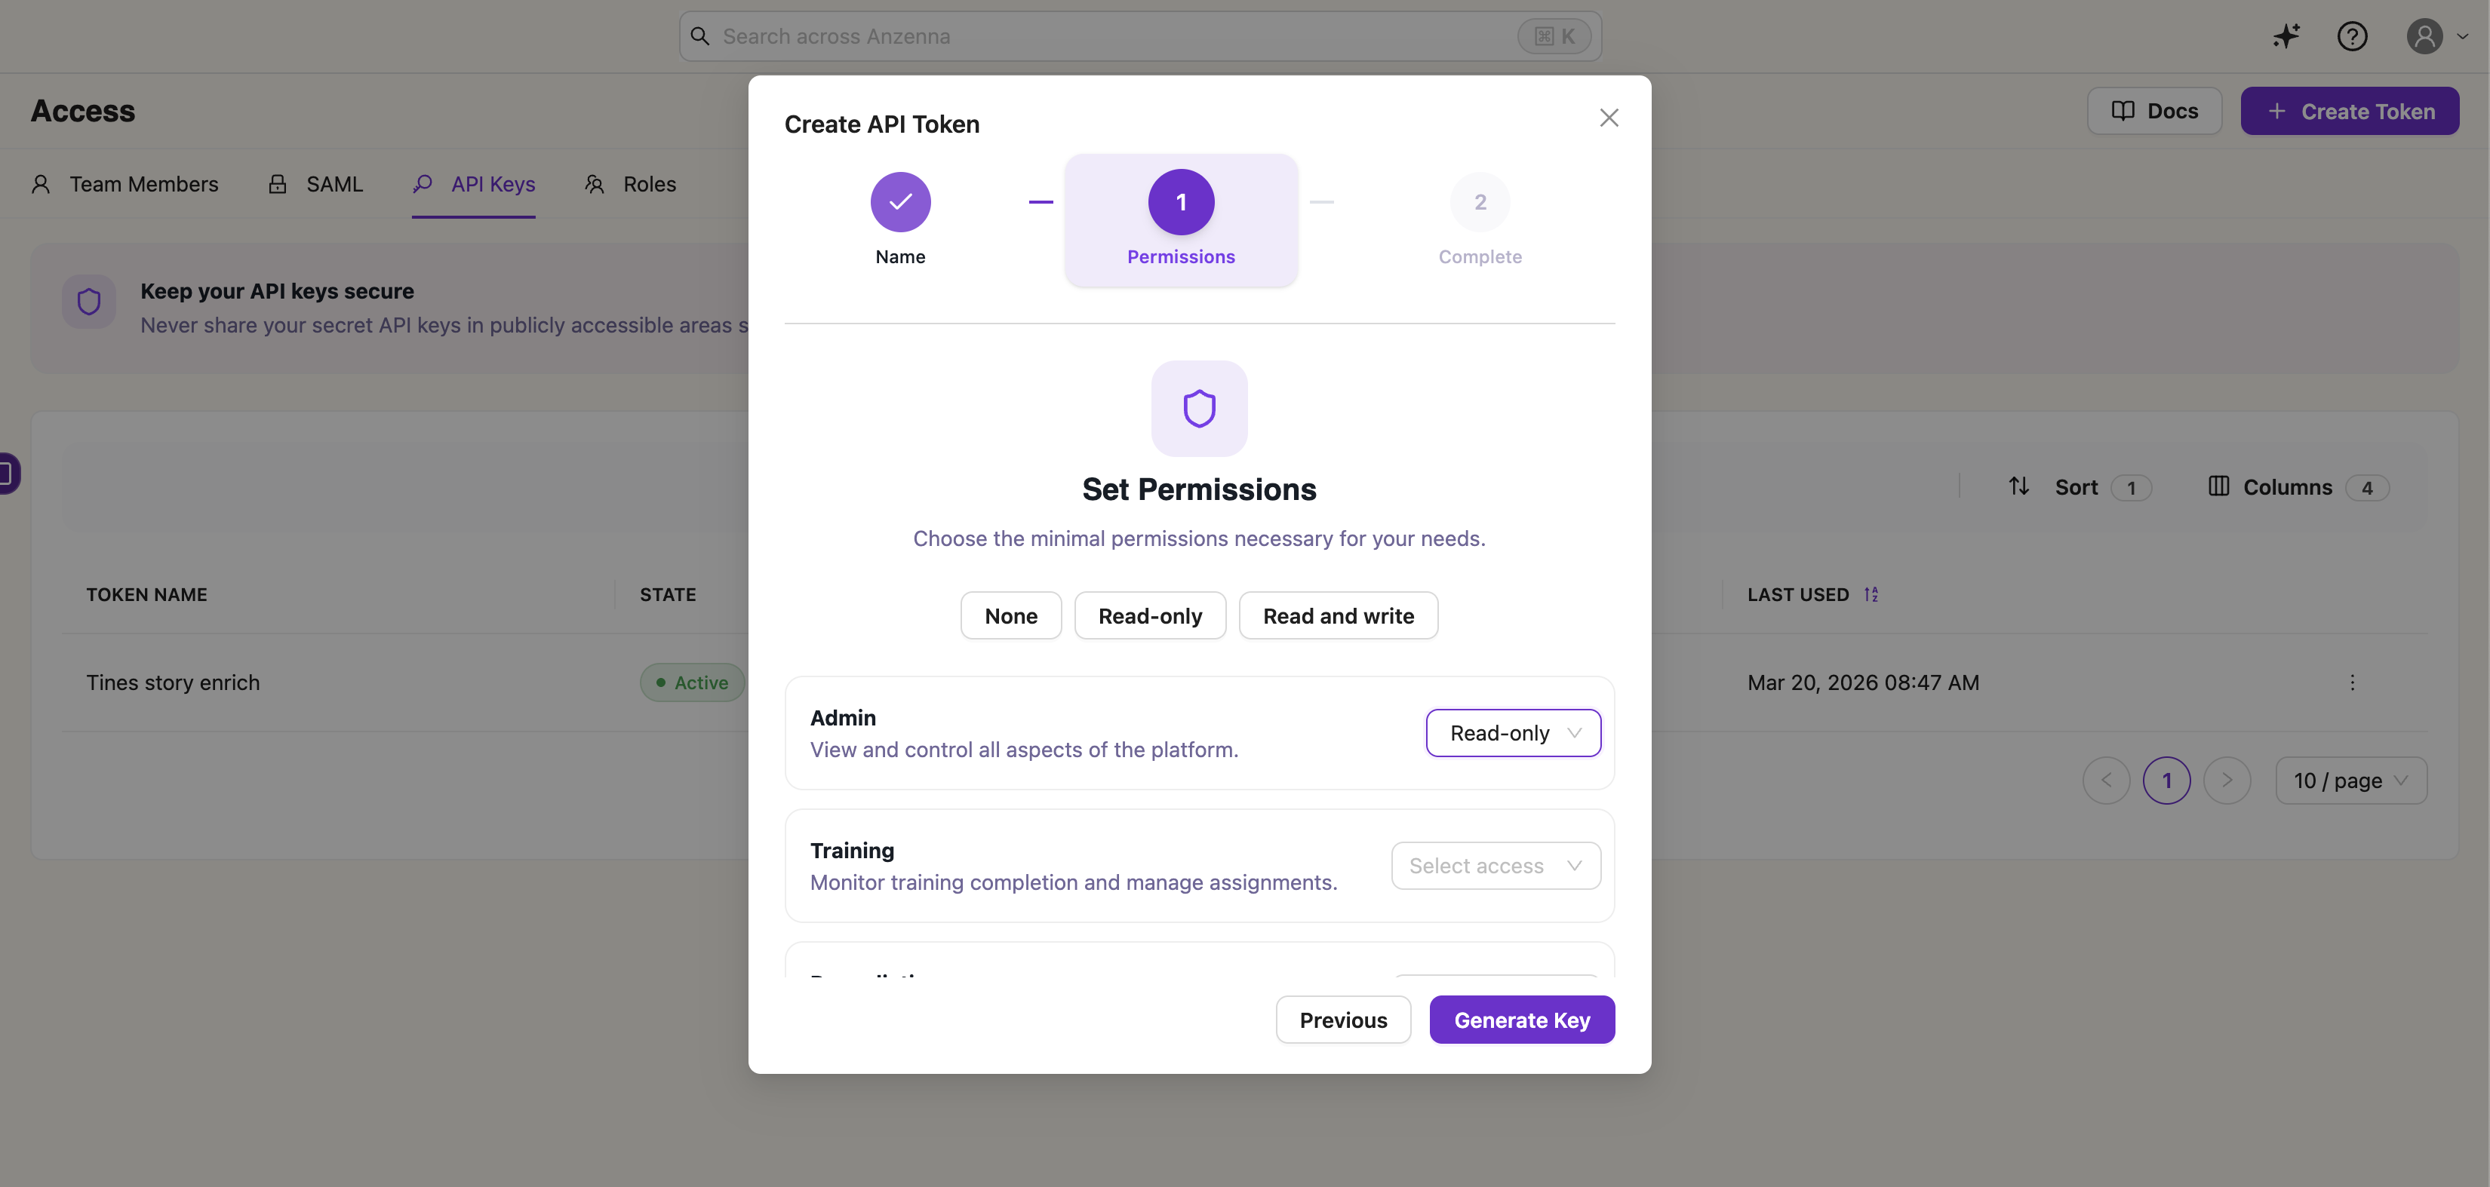Viewport: 2490px width, 1187px height.
Task: Select the Read-only permission preset
Action: 1149,616
